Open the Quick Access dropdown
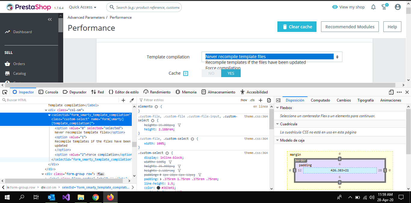Screen dimensions: 411x203 click(x=83, y=7)
